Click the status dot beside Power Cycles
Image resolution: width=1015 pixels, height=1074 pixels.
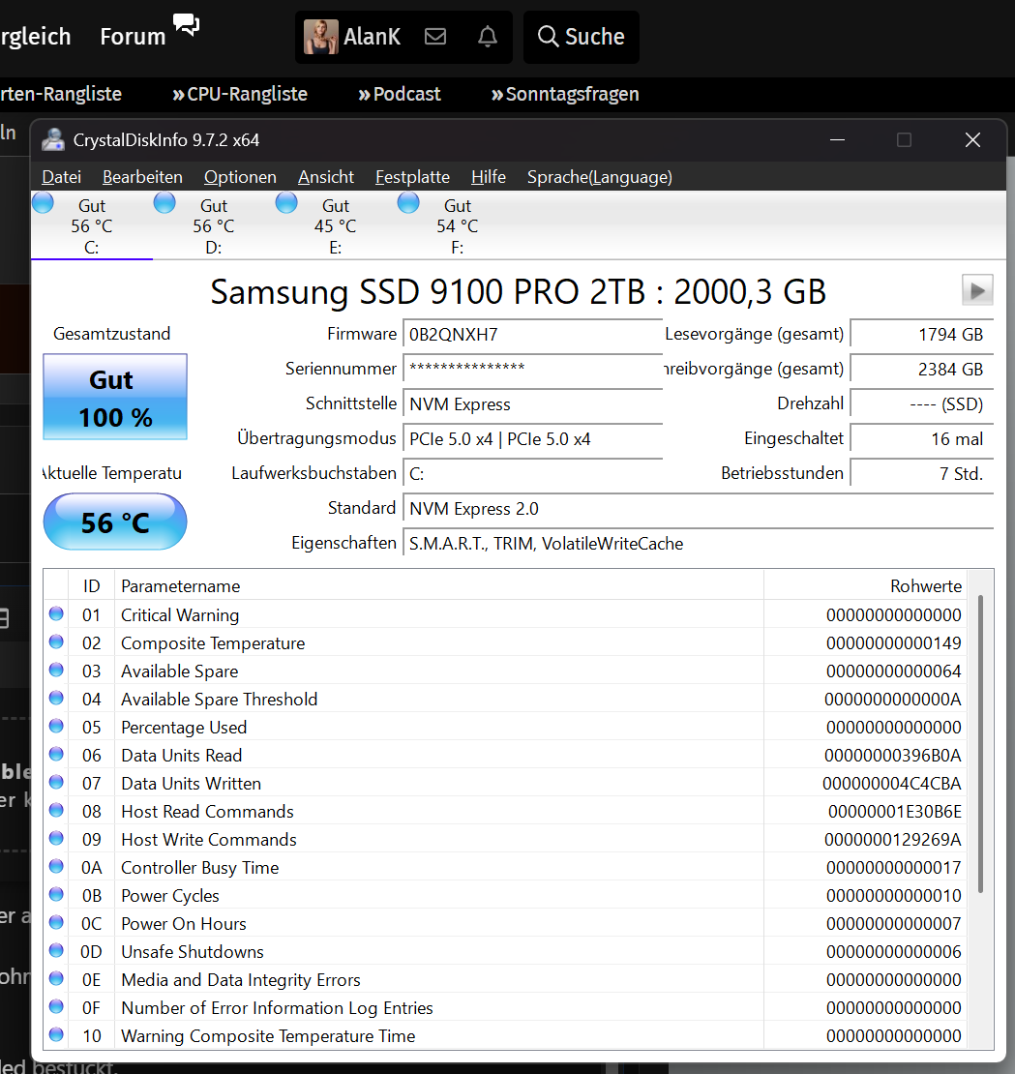56,895
